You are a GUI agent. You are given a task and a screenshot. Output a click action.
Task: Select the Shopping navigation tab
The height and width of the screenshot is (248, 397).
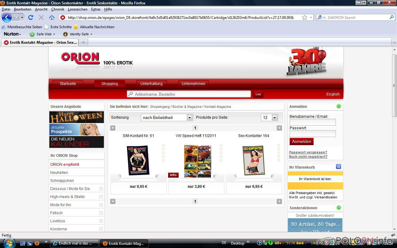coord(109,83)
